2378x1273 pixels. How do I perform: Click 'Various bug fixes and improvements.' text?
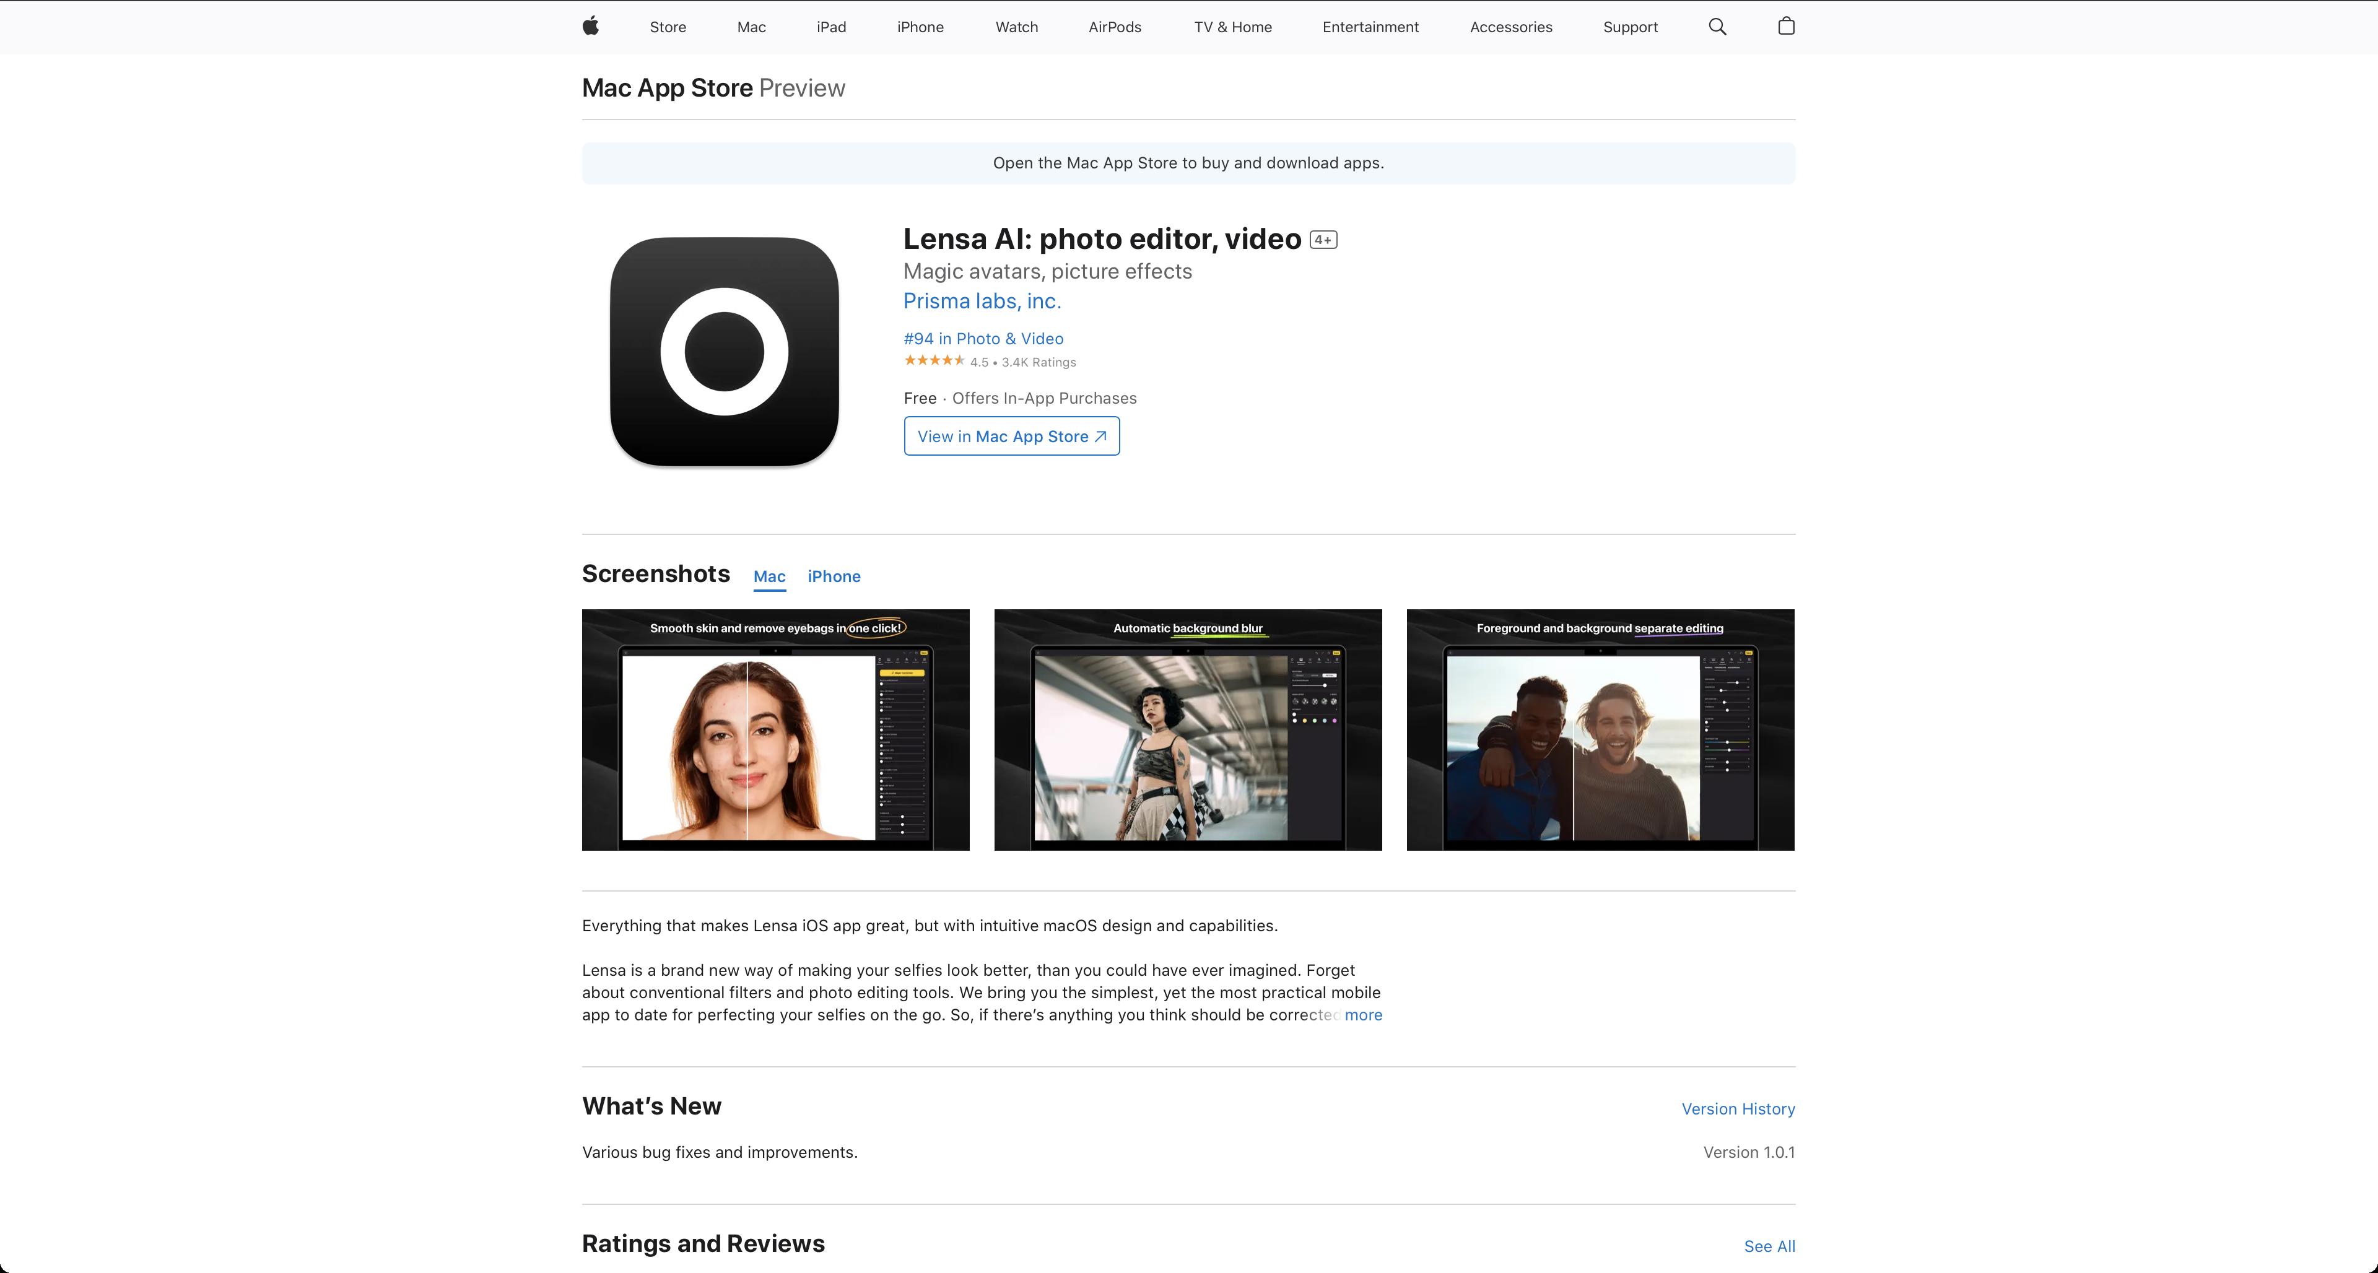(x=719, y=1153)
